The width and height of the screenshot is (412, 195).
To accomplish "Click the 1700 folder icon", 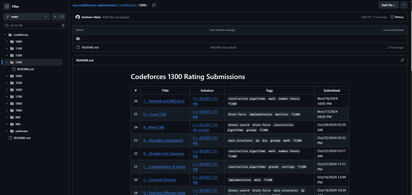I will click(12, 97).
